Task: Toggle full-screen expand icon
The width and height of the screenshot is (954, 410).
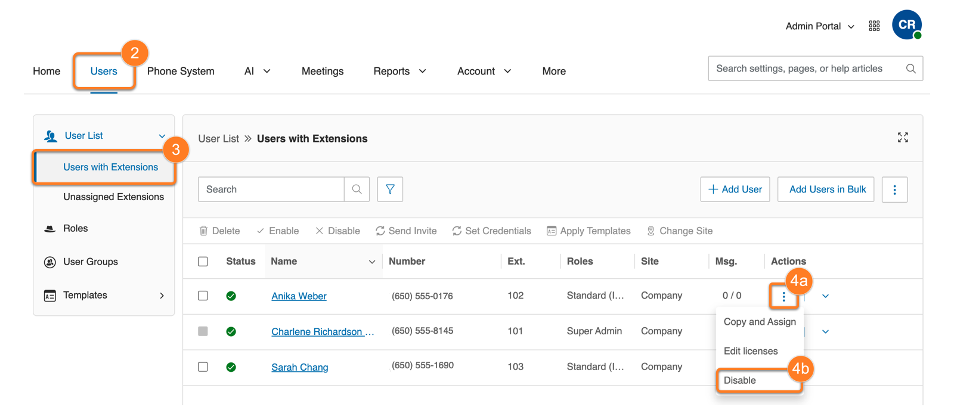Action: (x=903, y=138)
